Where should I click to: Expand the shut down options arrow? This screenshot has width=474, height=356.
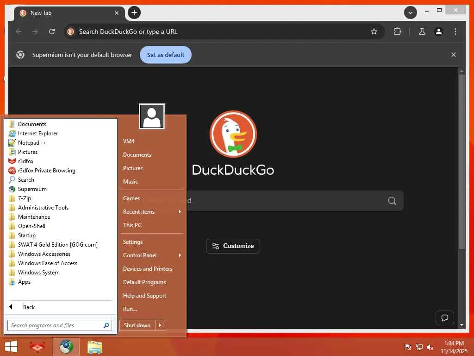tap(160, 325)
